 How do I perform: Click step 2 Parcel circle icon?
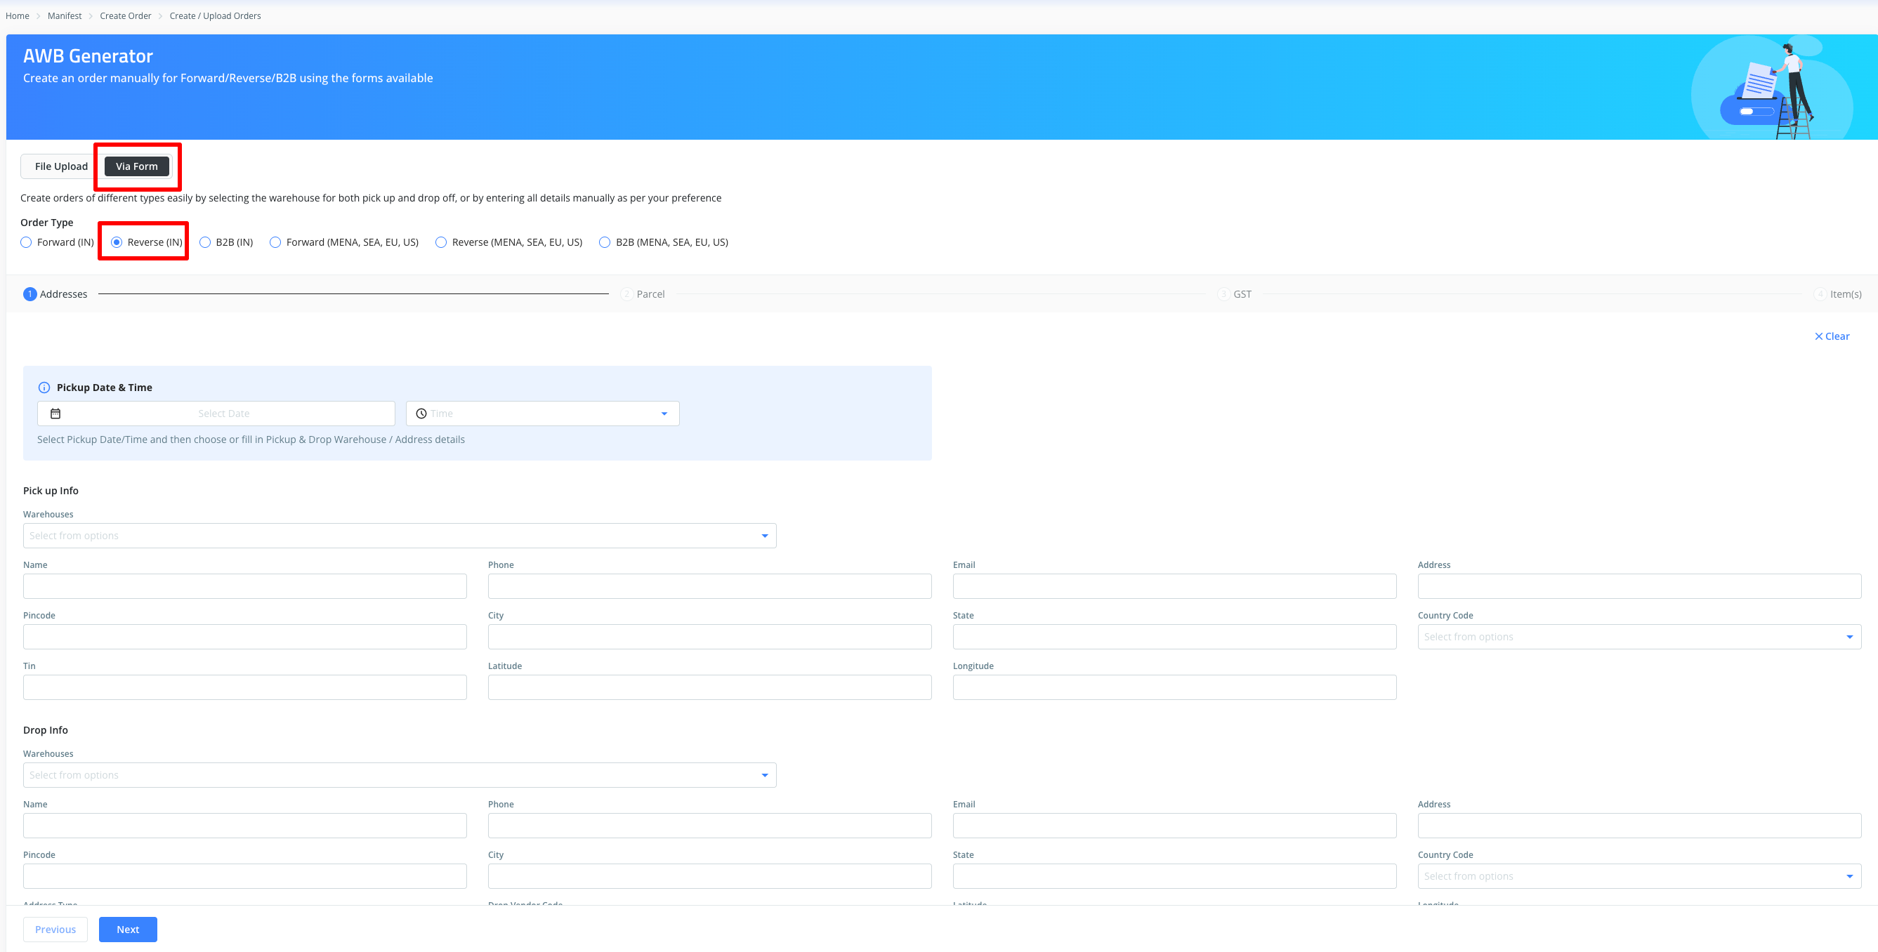tap(626, 293)
